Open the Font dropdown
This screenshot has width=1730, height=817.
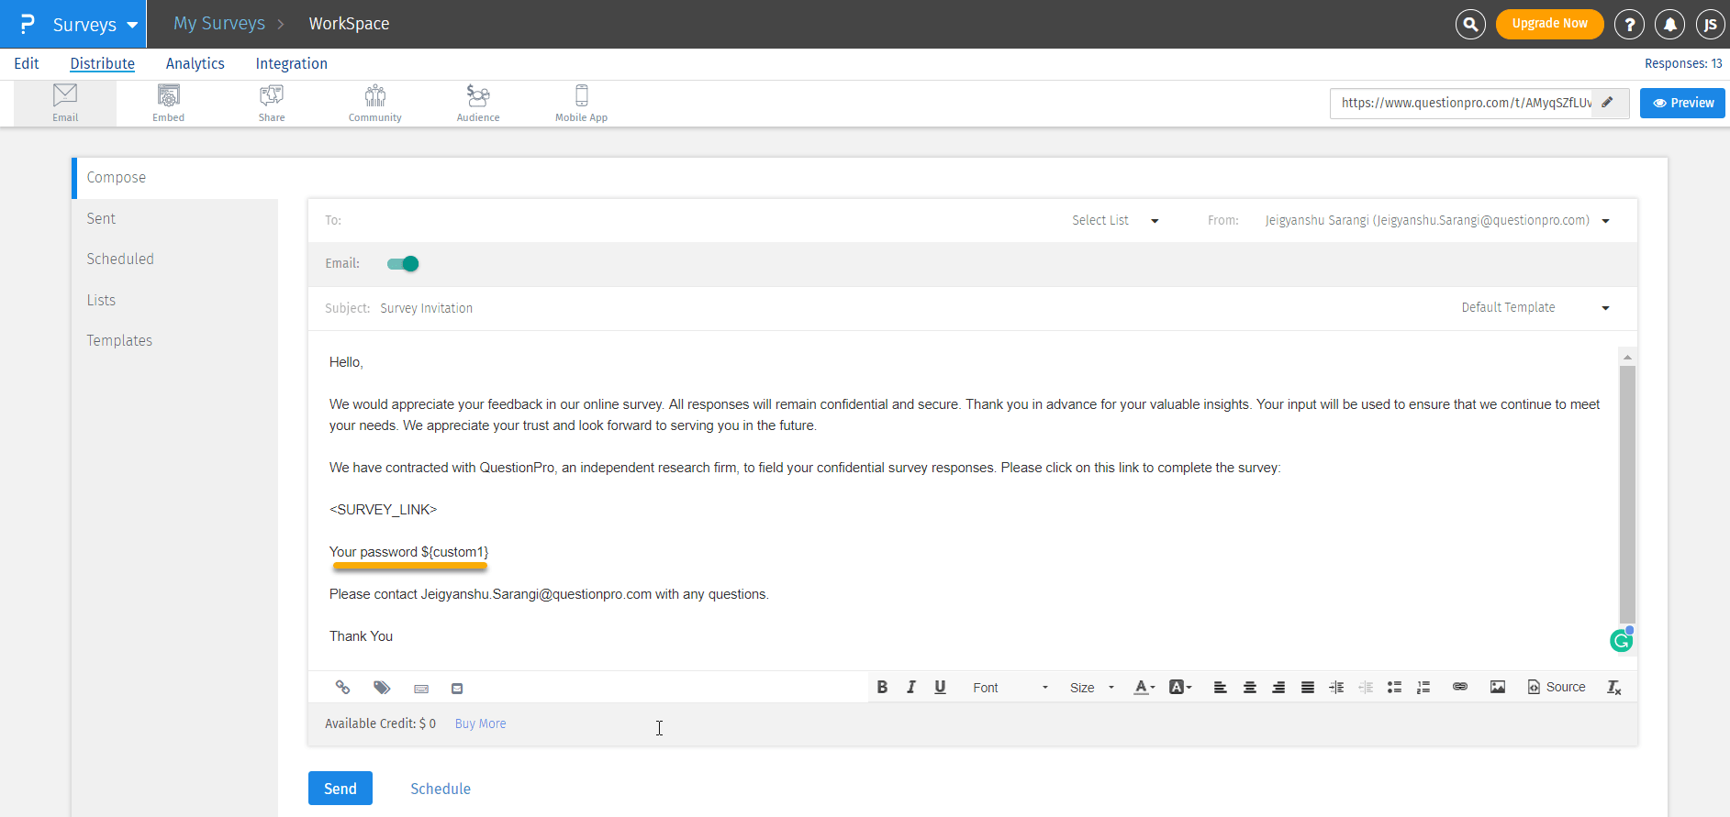1010,688
